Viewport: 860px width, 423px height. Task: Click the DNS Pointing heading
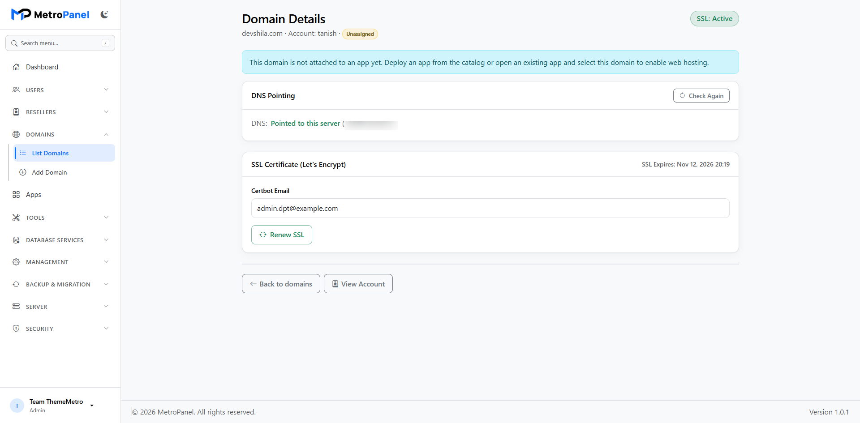click(x=273, y=96)
